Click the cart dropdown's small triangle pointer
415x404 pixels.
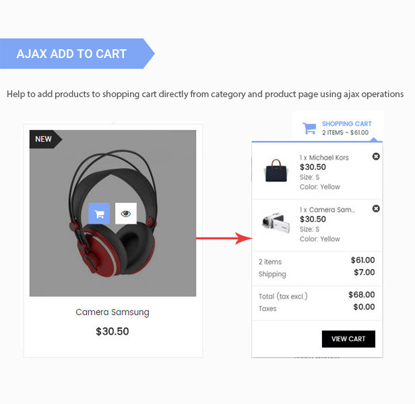(x=374, y=140)
